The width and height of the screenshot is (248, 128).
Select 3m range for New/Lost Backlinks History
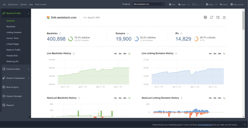pyautogui.click(x=120, y=98)
